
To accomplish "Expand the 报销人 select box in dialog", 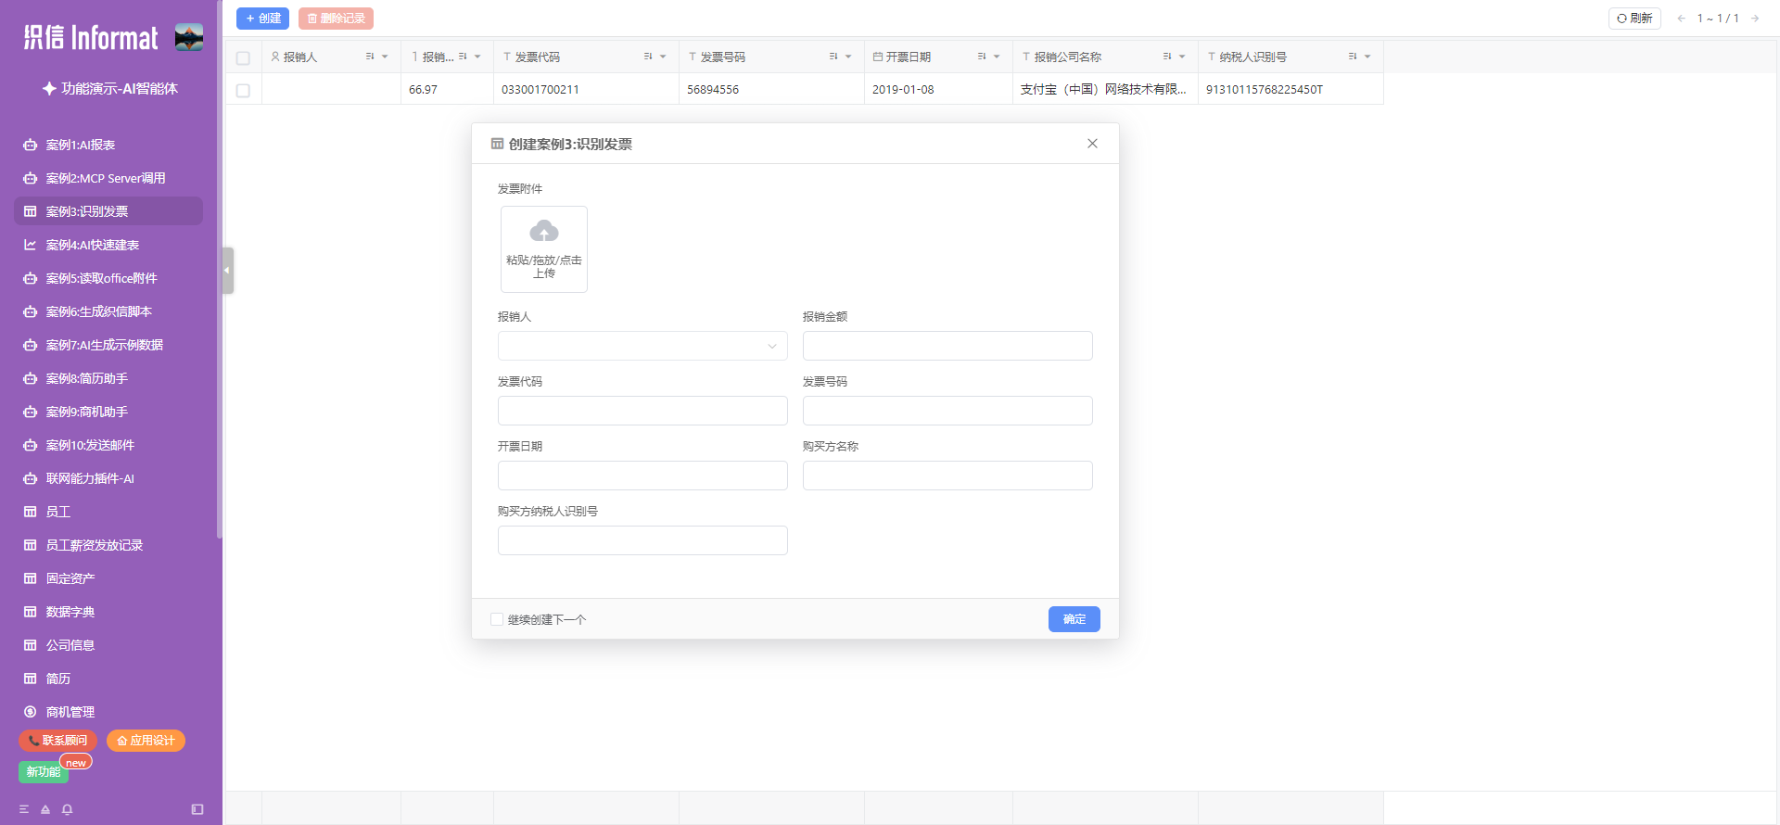I will coord(642,346).
